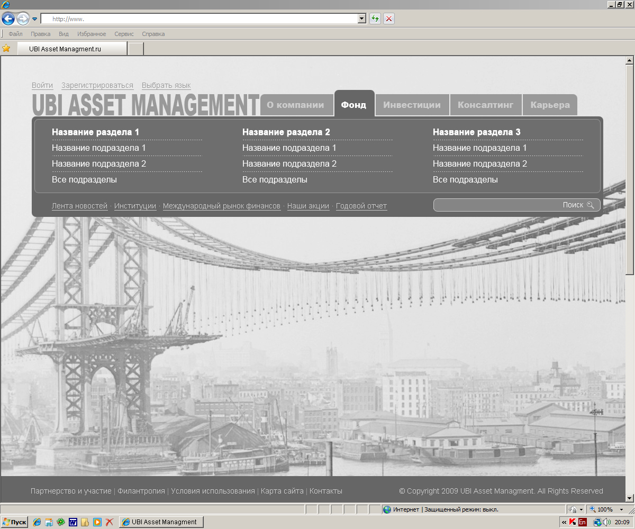
Task: Open the Годовой отчет link
Action: (361, 206)
